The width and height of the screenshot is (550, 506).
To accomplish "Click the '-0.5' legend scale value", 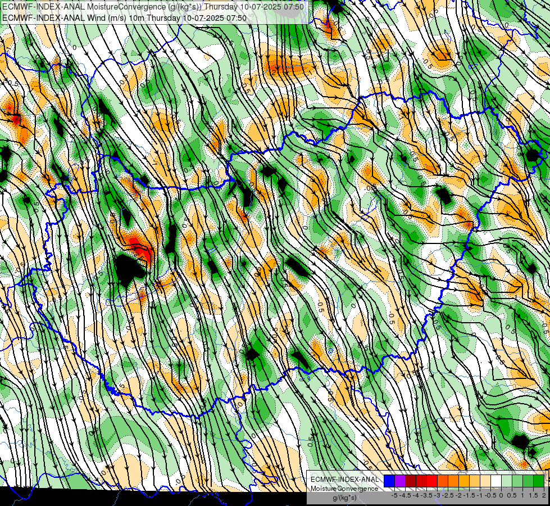I will click(490, 495).
